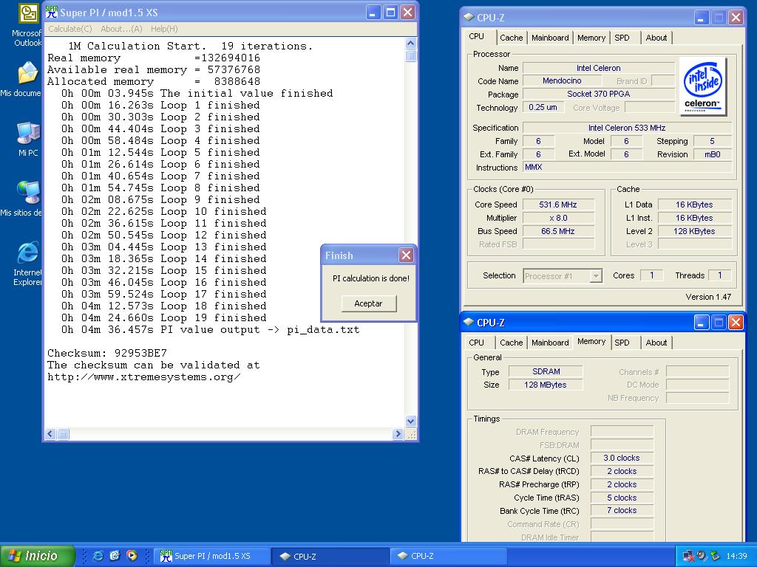Image resolution: width=757 pixels, height=567 pixels.
Task: Launch Windows Media Player from quick launch
Action: (x=132, y=556)
